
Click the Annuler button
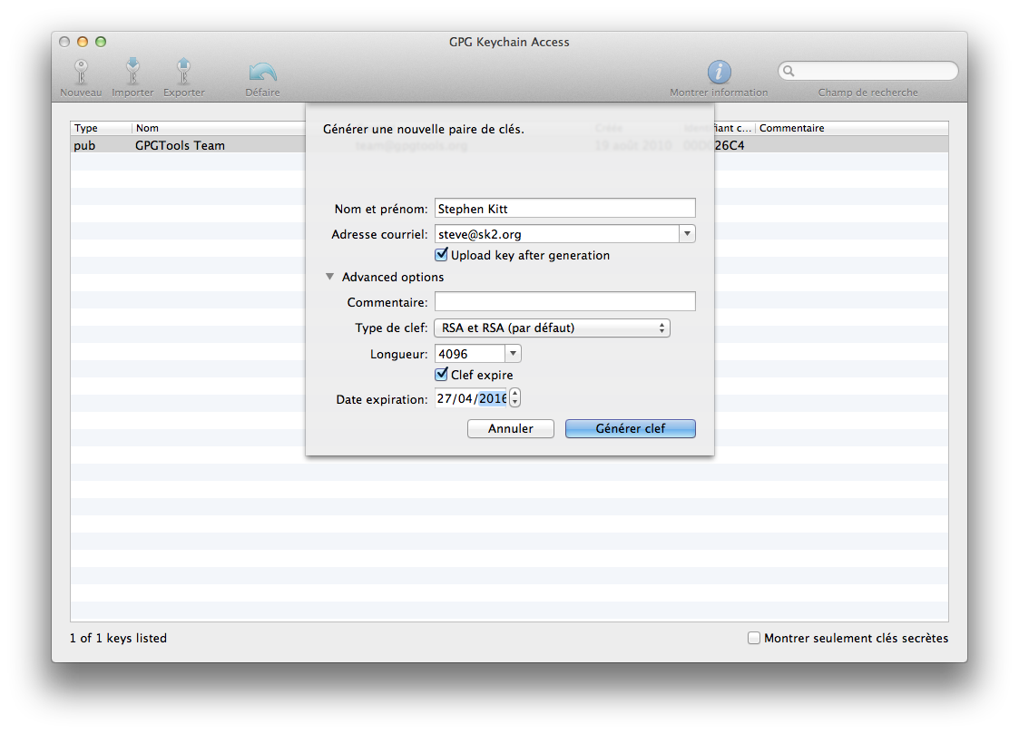(510, 428)
